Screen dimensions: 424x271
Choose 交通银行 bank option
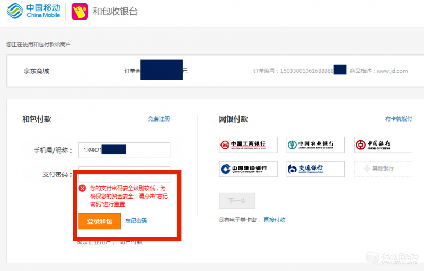coord(315,169)
